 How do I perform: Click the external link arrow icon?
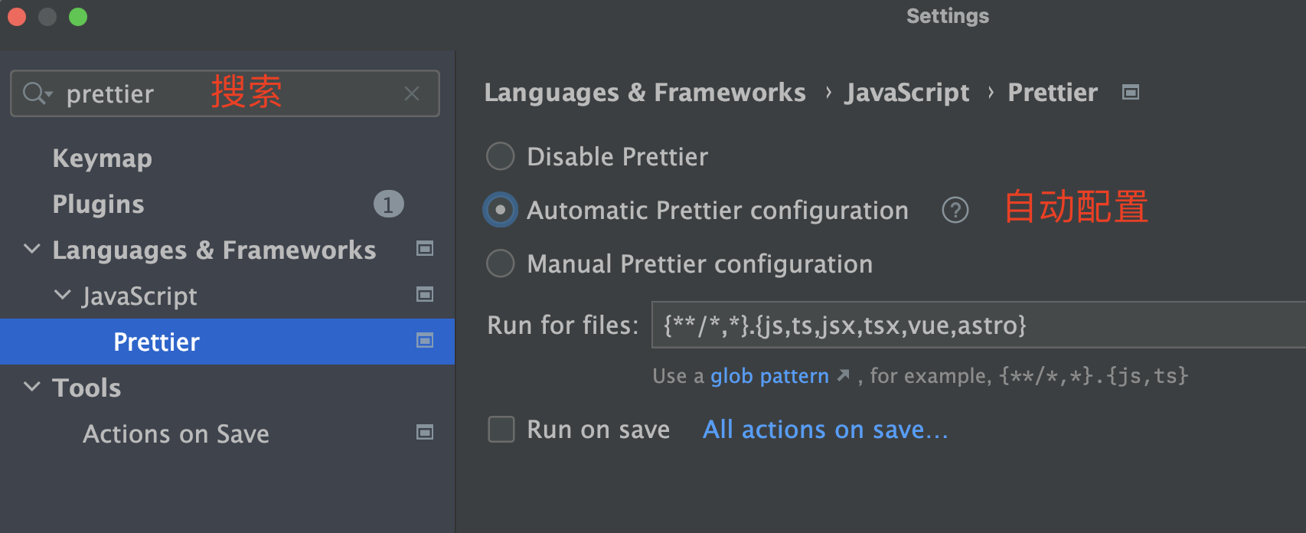[x=843, y=375]
